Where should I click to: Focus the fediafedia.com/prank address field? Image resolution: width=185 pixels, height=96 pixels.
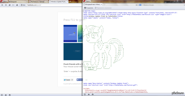(54, 5)
